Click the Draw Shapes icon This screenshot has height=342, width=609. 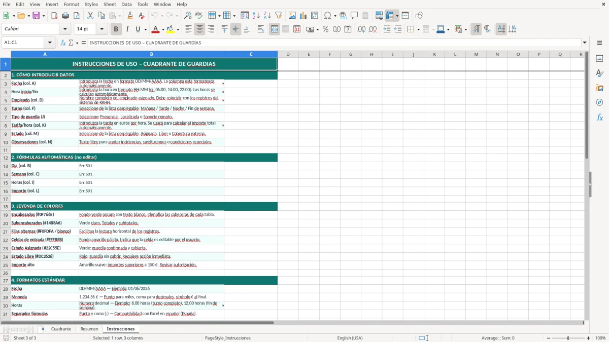(419, 16)
